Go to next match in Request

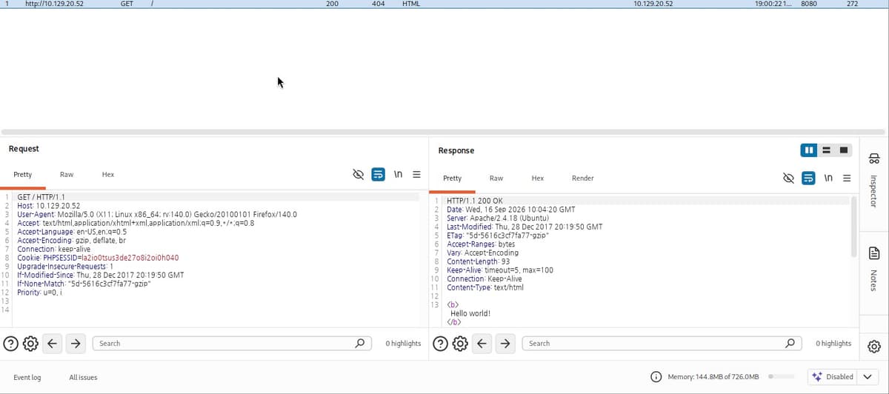pyautogui.click(x=75, y=343)
